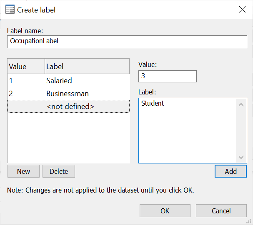The height and width of the screenshot is (225, 253).
Task: Click the Add button
Action: tap(231, 171)
